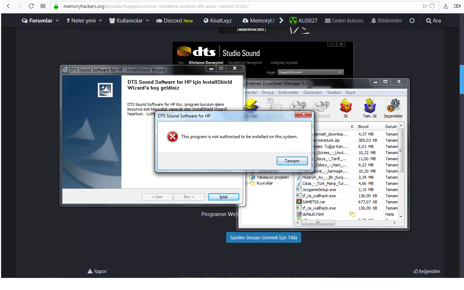The height and width of the screenshot is (290, 464).
Task: Click the Rapor link below the post
Action: click(97, 271)
